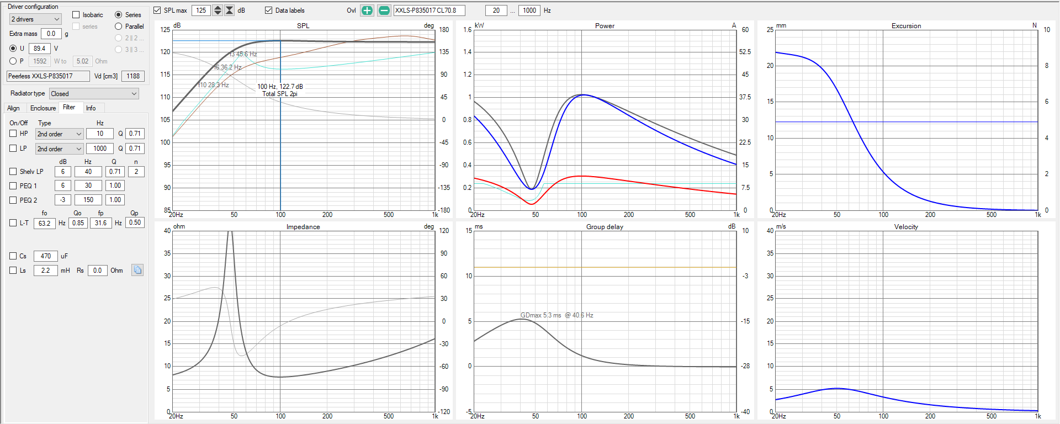Enable the LP filter checkbox

[13, 149]
